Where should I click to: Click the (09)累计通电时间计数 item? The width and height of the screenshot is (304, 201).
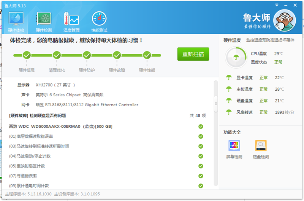pos(29,186)
